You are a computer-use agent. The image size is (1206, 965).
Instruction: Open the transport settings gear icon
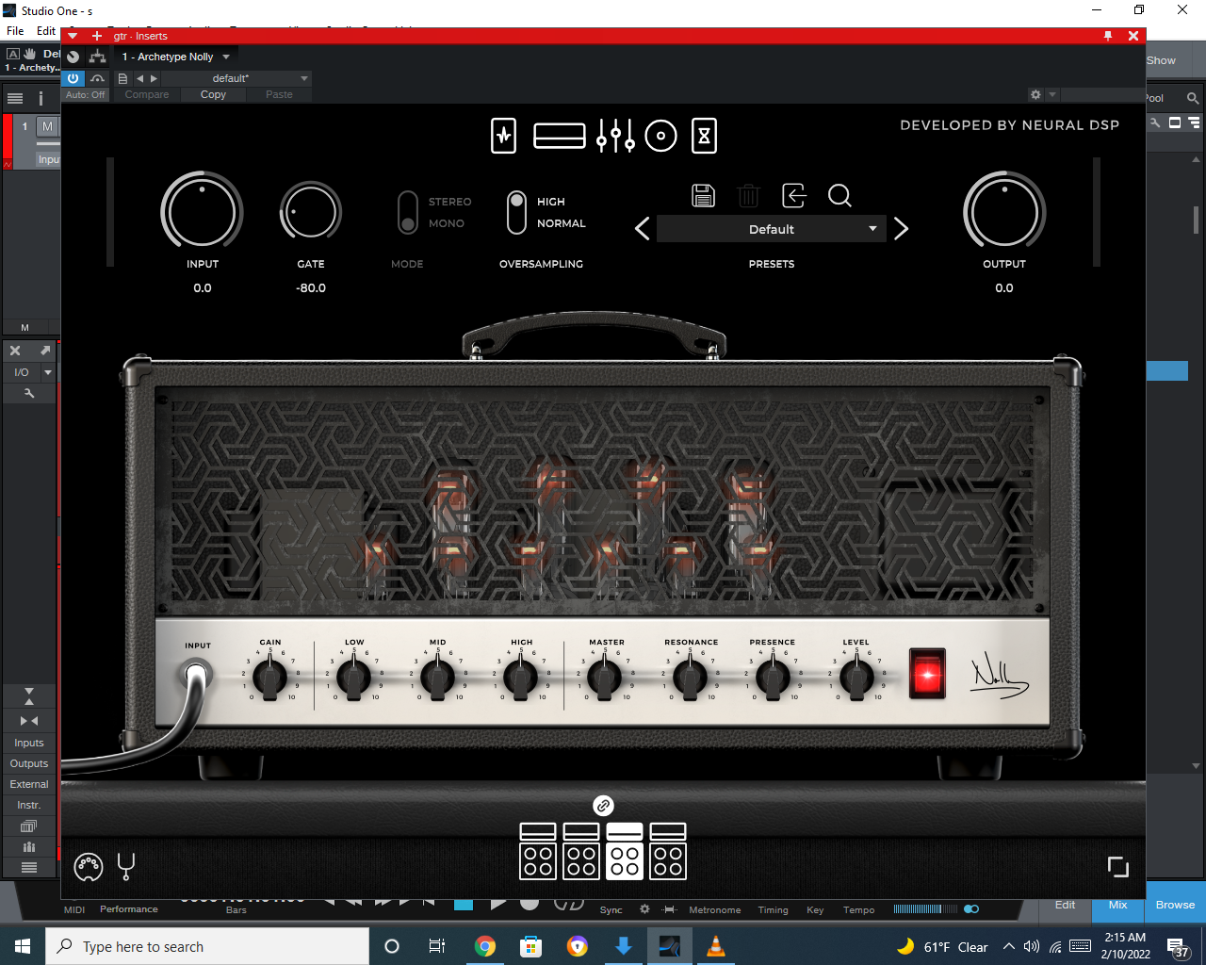pos(644,909)
